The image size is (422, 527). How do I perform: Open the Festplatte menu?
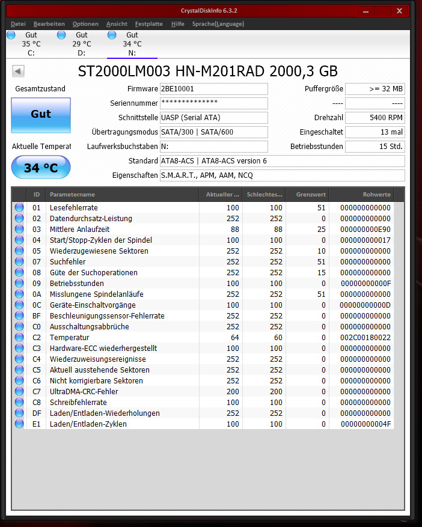148,24
